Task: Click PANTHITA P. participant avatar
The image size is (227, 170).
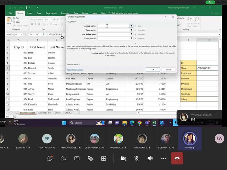Action: pyautogui.click(x=47, y=138)
